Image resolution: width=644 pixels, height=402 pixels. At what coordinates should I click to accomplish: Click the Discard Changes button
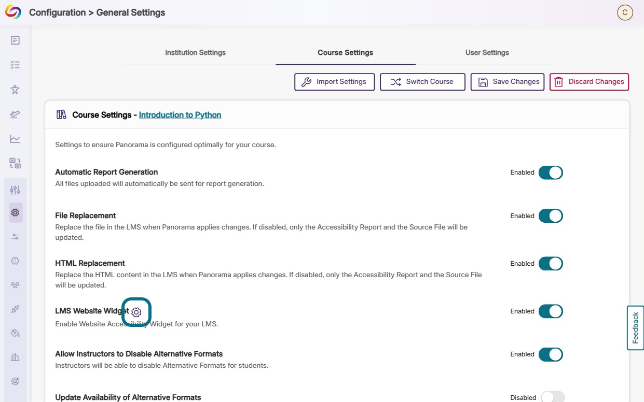(589, 82)
